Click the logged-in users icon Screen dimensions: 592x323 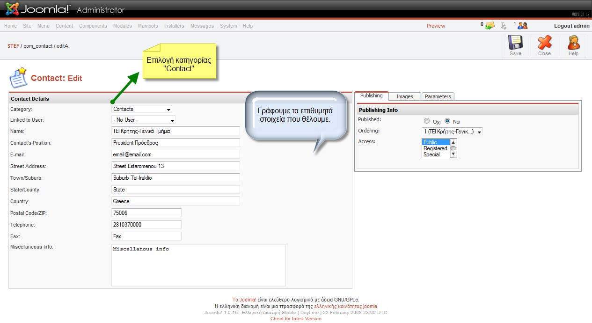pyautogui.click(x=522, y=26)
